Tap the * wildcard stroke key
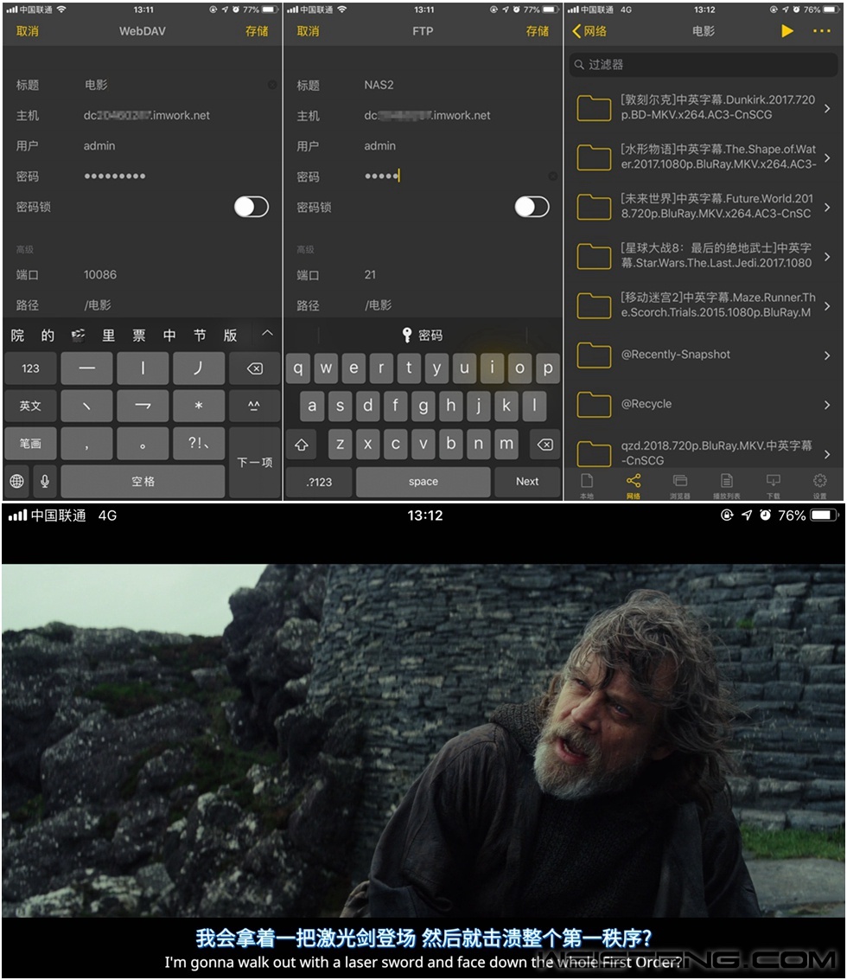Image resolution: width=847 pixels, height=980 pixels. (x=199, y=406)
